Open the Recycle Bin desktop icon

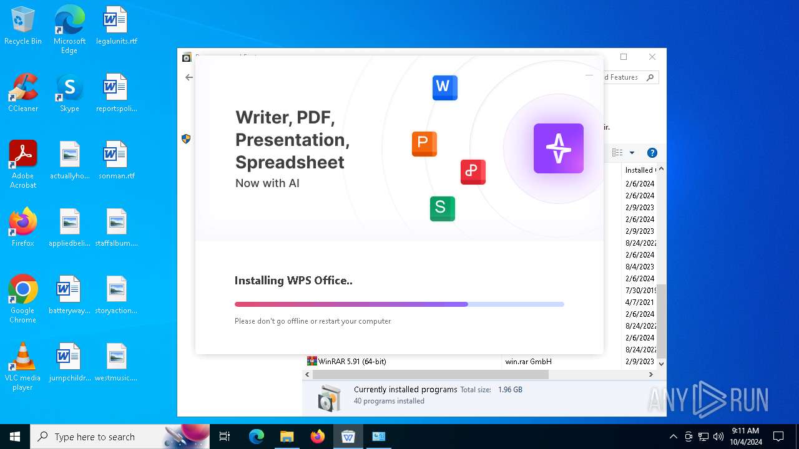(23, 26)
